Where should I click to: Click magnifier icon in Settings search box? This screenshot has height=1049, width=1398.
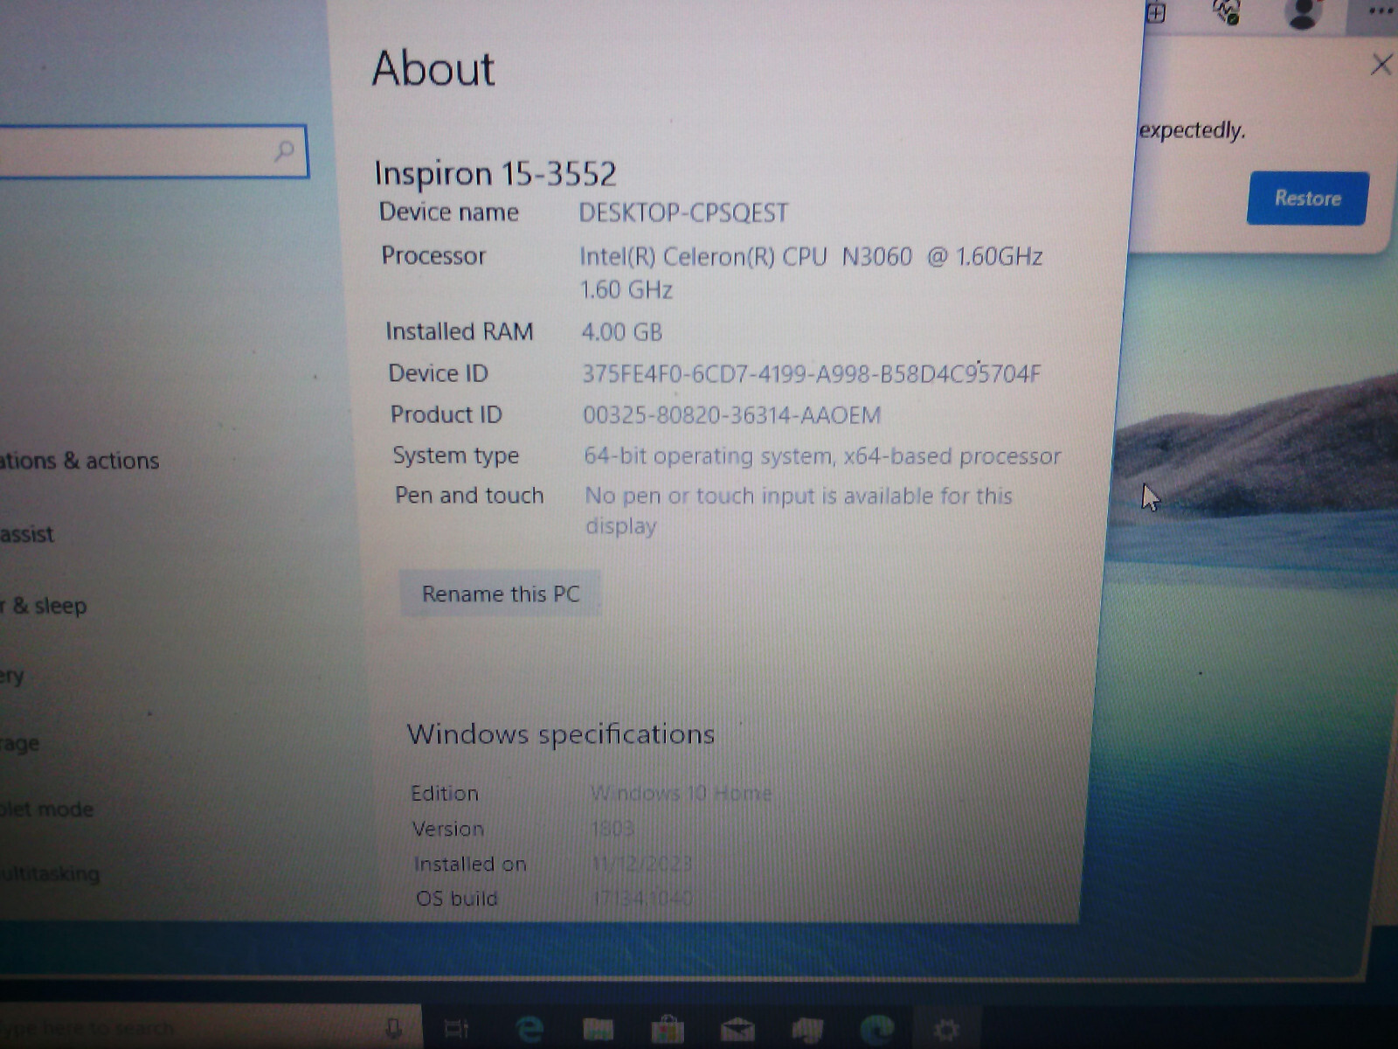tap(284, 151)
